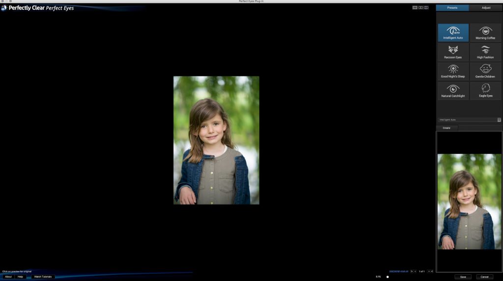
Task: Click main preview photo to show original
Action: click(x=216, y=140)
